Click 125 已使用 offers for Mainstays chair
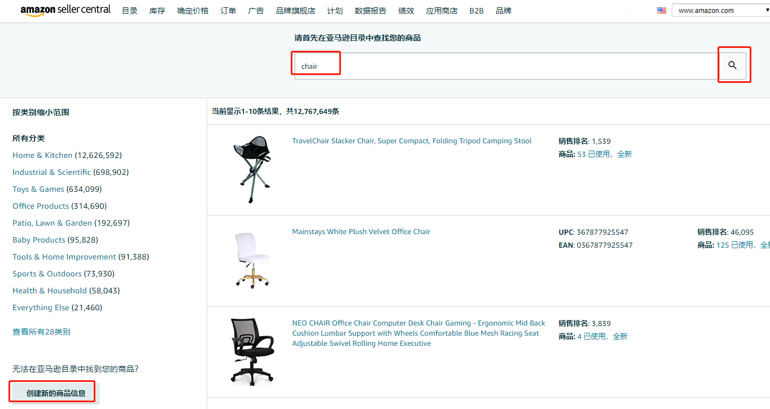The width and height of the screenshot is (770, 409). tap(735, 245)
